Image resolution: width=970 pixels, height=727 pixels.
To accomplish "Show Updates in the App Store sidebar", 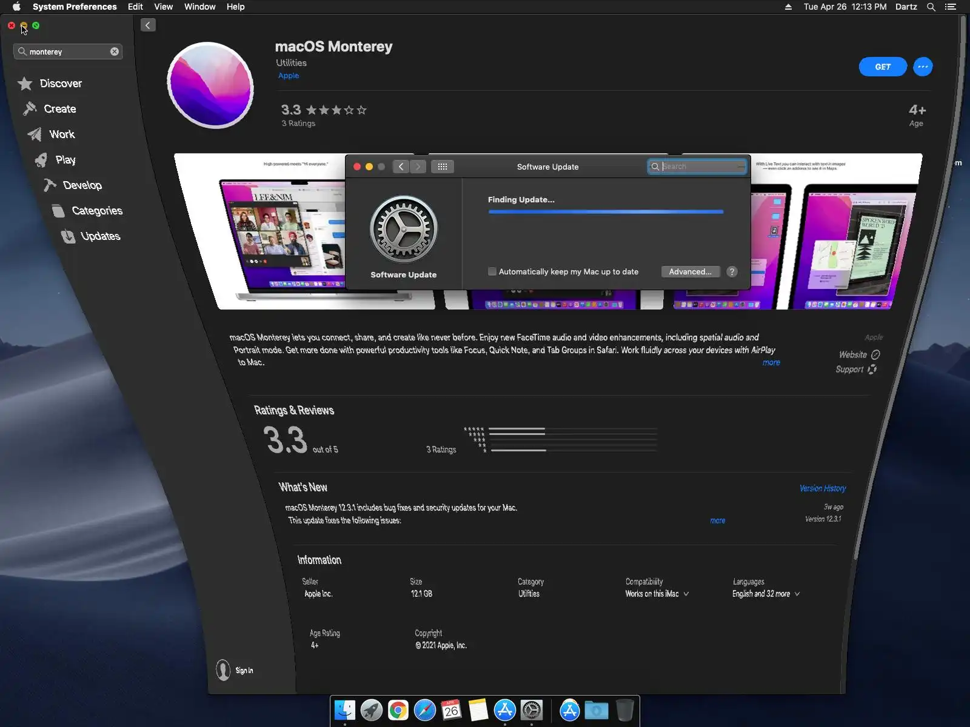I will pyautogui.click(x=90, y=236).
